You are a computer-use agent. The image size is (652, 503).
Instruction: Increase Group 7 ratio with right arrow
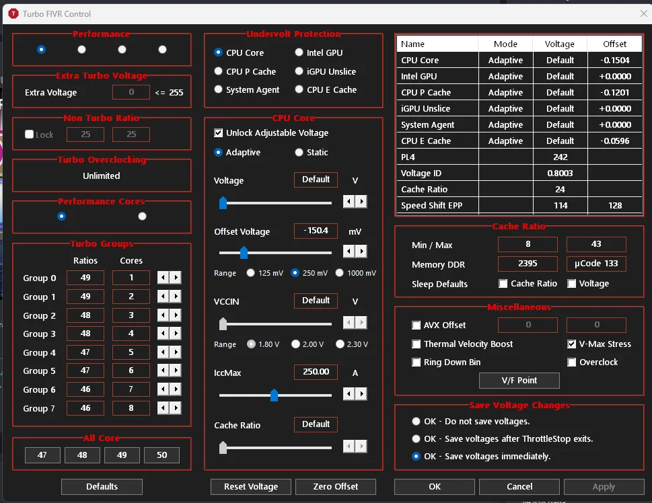tap(176, 408)
